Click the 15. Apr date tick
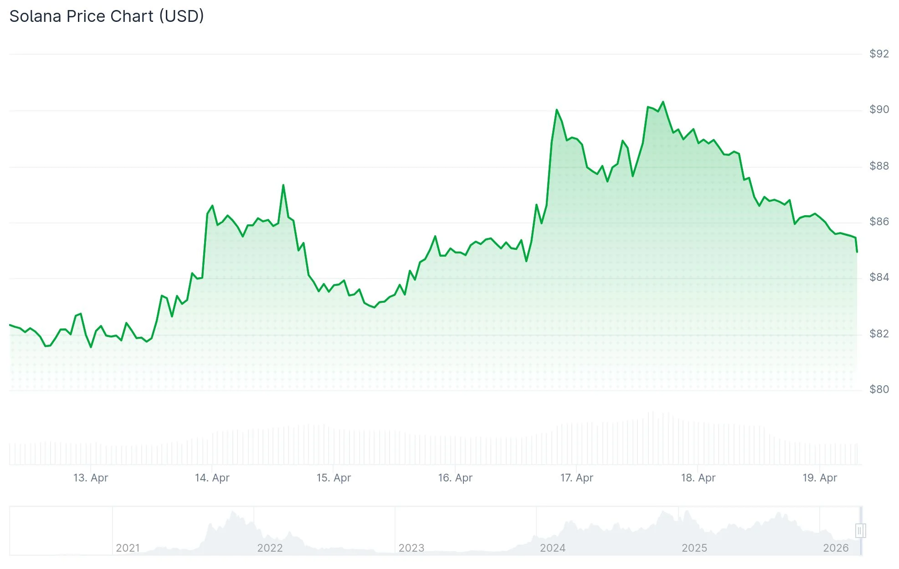Viewport: 899px width, 569px height. coord(334,478)
